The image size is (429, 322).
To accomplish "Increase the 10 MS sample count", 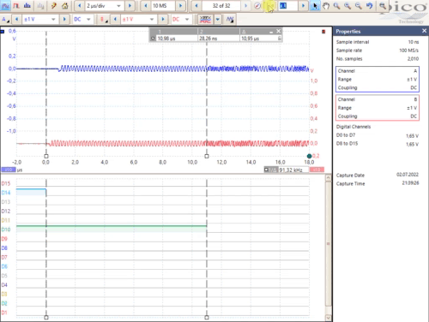I will click(181, 6).
